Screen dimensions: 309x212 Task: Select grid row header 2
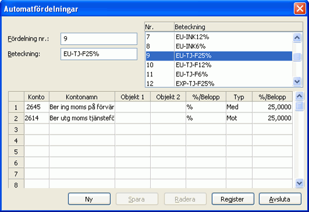click(x=16, y=118)
